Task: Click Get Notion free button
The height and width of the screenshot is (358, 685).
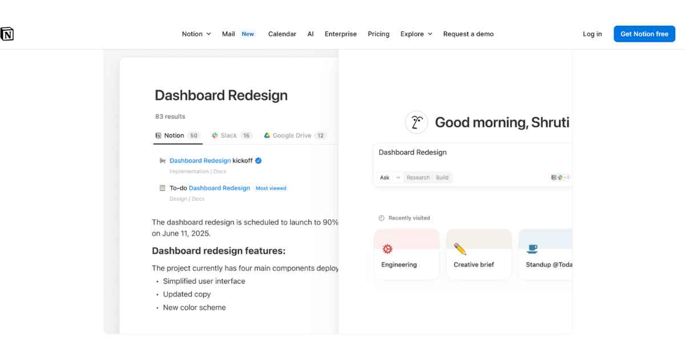Action: tap(644, 34)
